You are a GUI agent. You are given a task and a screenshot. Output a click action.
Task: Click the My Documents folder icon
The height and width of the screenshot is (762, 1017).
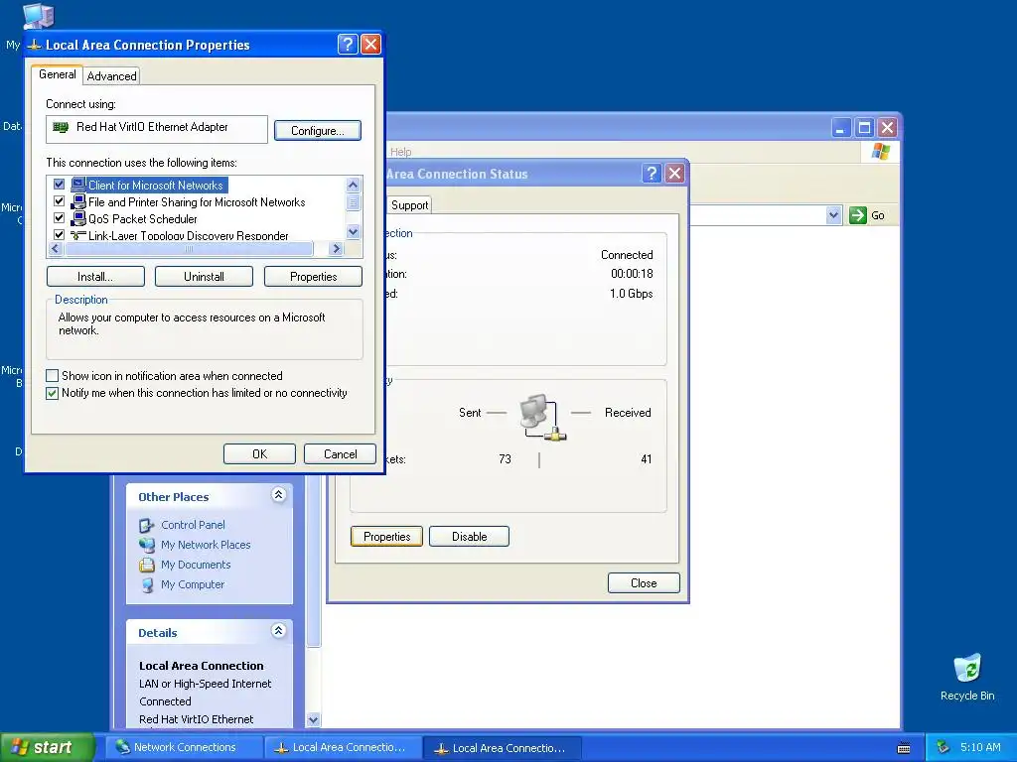pyautogui.click(x=147, y=565)
